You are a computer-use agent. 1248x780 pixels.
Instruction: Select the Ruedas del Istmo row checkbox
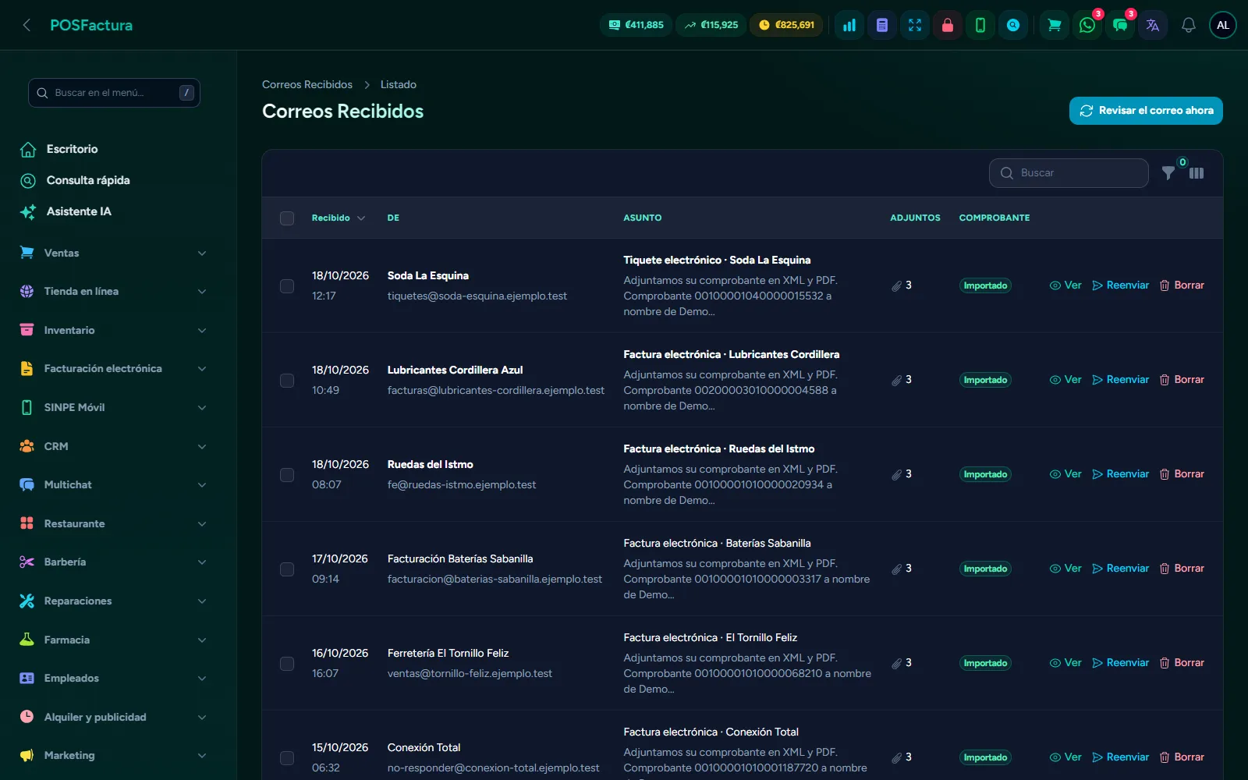pos(287,475)
